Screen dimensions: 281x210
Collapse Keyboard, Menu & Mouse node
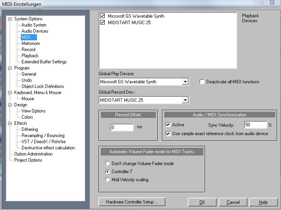pos(10,93)
